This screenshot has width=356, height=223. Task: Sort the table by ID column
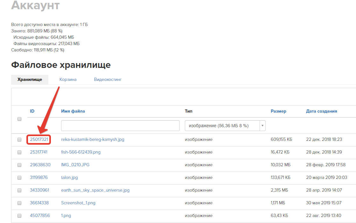coord(32,111)
